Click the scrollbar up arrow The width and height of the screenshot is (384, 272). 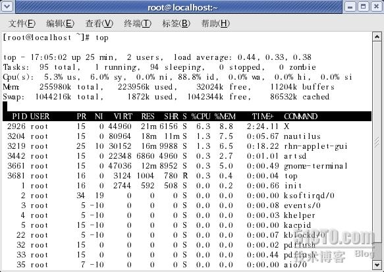(x=377, y=37)
